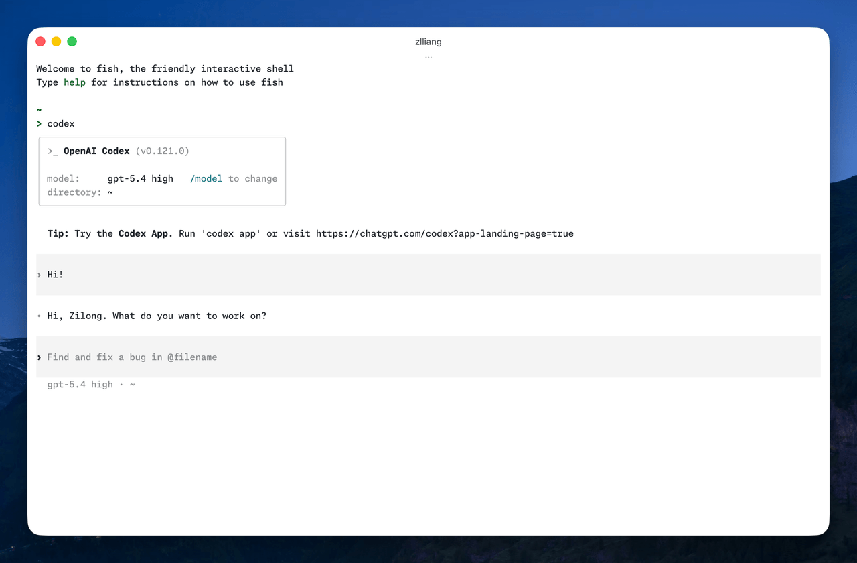Click the "OpenAI Codex" heading text
The height and width of the screenshot is (563, 857).
pos(96,151)
